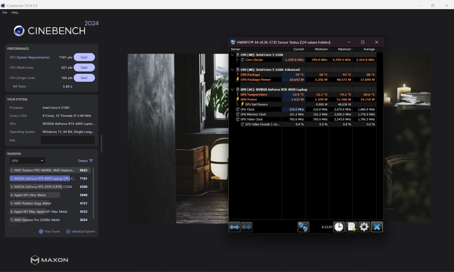Image resolution: width=454 pixels, height=272 pixels.
Task: Open the File menu
Action: click(5, 12)
